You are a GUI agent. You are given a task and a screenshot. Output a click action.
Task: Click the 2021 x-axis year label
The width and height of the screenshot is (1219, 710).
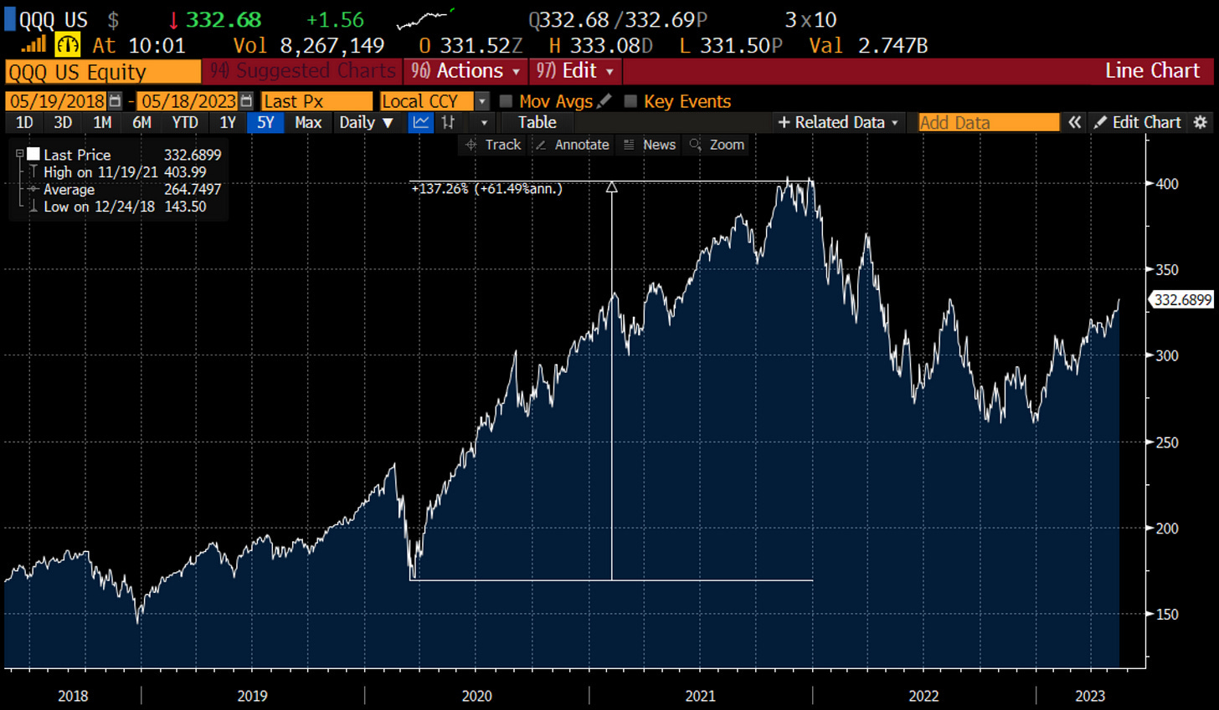point(701,696)
